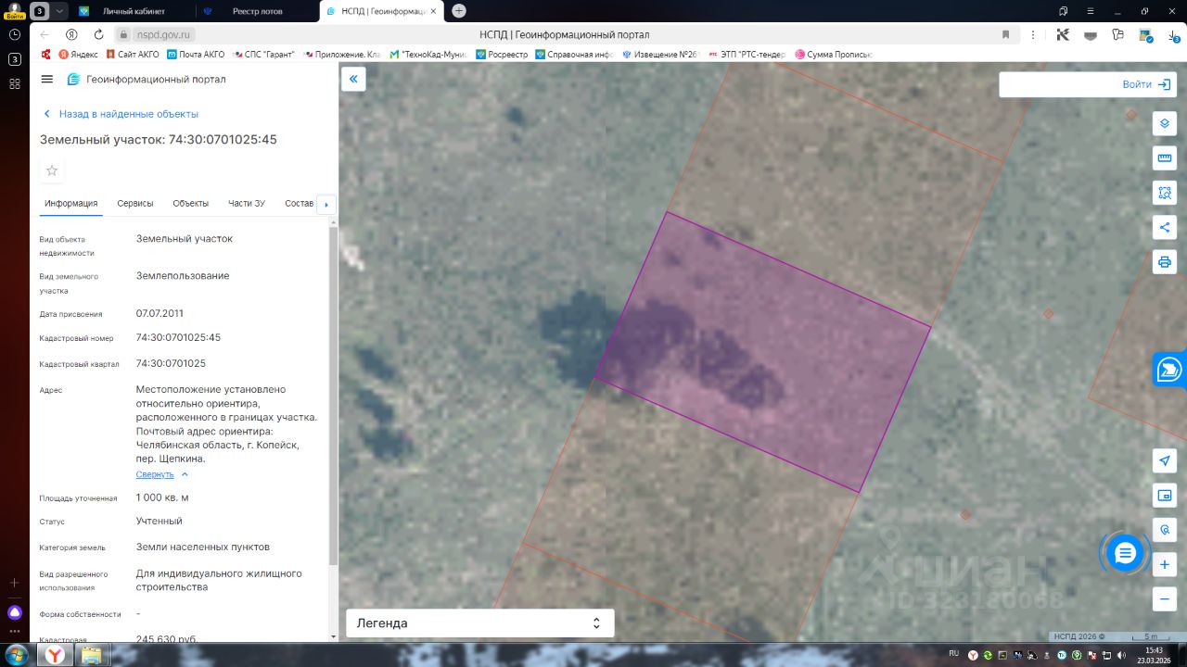This screenshot has width=1187, height=667.
Task: Select the ruler measurement tool
Action: coord(1165,158)
